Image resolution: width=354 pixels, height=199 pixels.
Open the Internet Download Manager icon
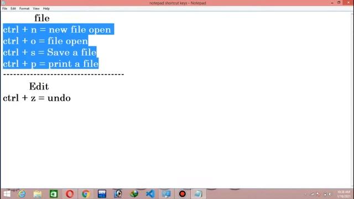tap(134, 194)
